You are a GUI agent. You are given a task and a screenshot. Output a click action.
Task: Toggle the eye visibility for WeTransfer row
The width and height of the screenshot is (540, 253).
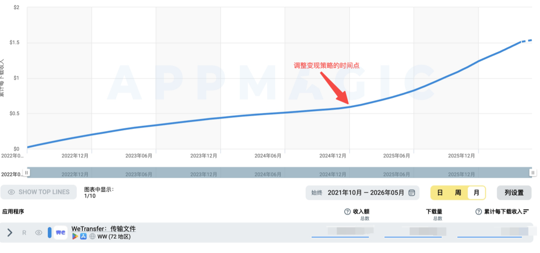[x=39, y=232]
